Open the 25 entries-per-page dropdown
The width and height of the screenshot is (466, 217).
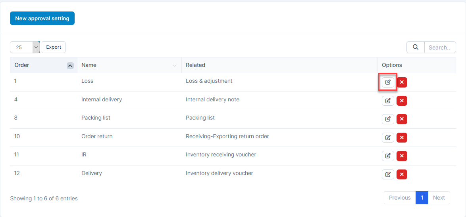(25, 47)
